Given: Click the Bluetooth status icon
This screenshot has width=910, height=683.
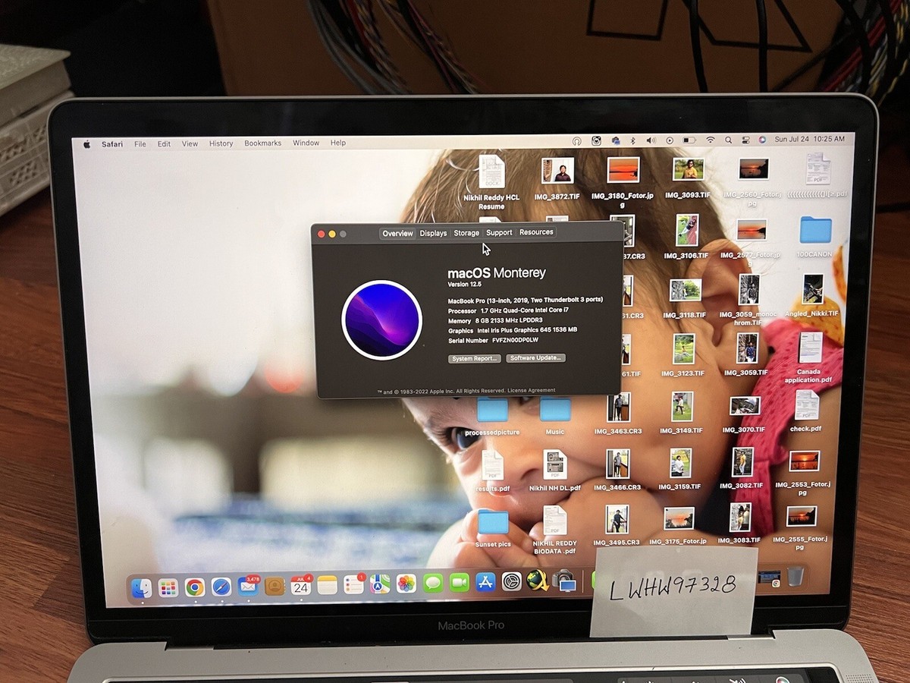Looking at the screenshot, I should pyautogui.click(x=633, y=140).
